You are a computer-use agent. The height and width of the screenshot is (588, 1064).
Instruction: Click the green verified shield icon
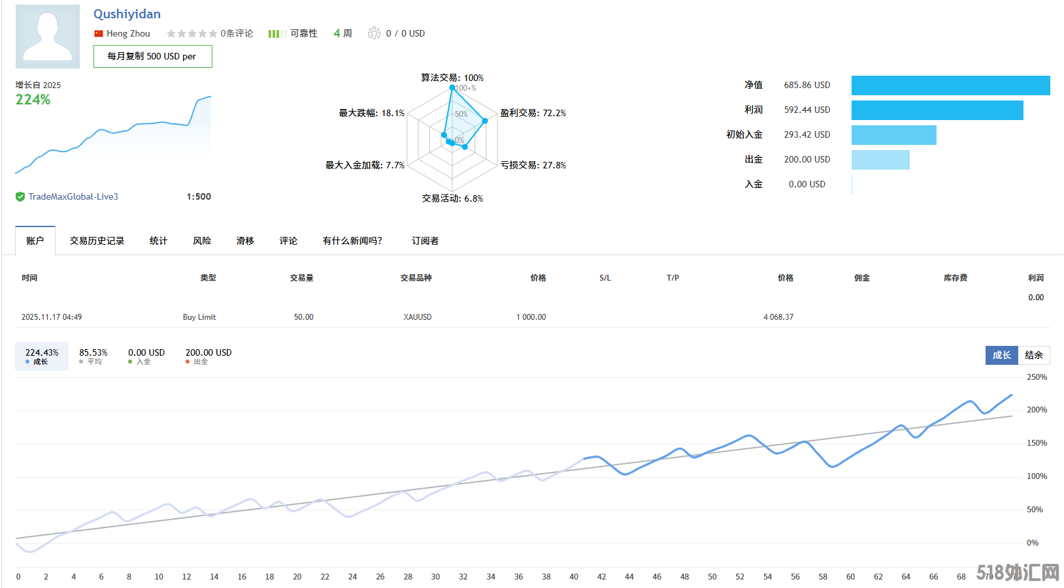[20, 197]
